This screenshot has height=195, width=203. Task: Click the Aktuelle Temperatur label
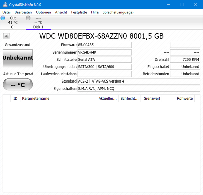pyautogui.click(x=18, y=74)
